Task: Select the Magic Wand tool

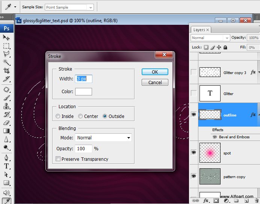Action: click(x=6, y=62)
